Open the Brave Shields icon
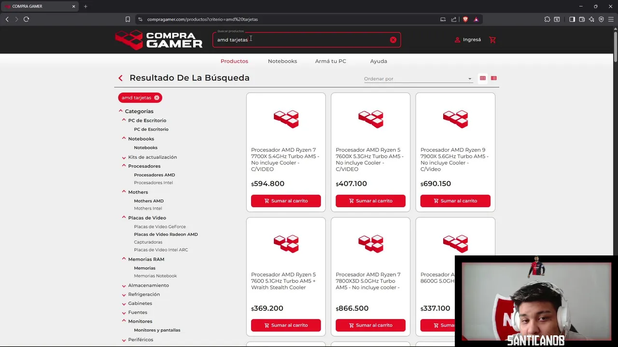 (x=465, y=19)
